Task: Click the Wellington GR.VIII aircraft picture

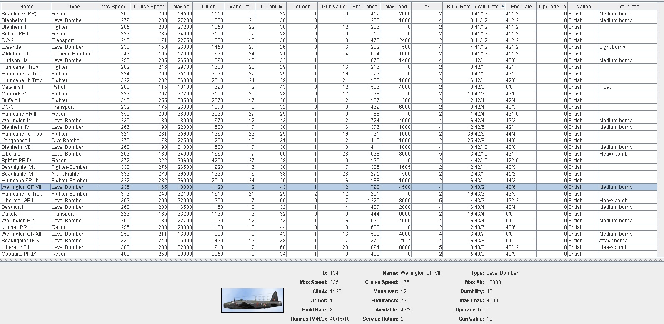Action: click(252, 300)
